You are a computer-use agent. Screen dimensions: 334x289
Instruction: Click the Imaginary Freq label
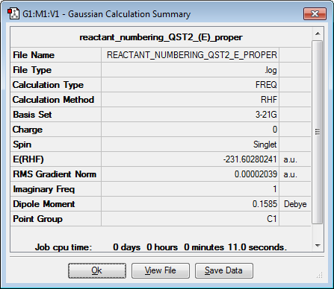[44, 189]
